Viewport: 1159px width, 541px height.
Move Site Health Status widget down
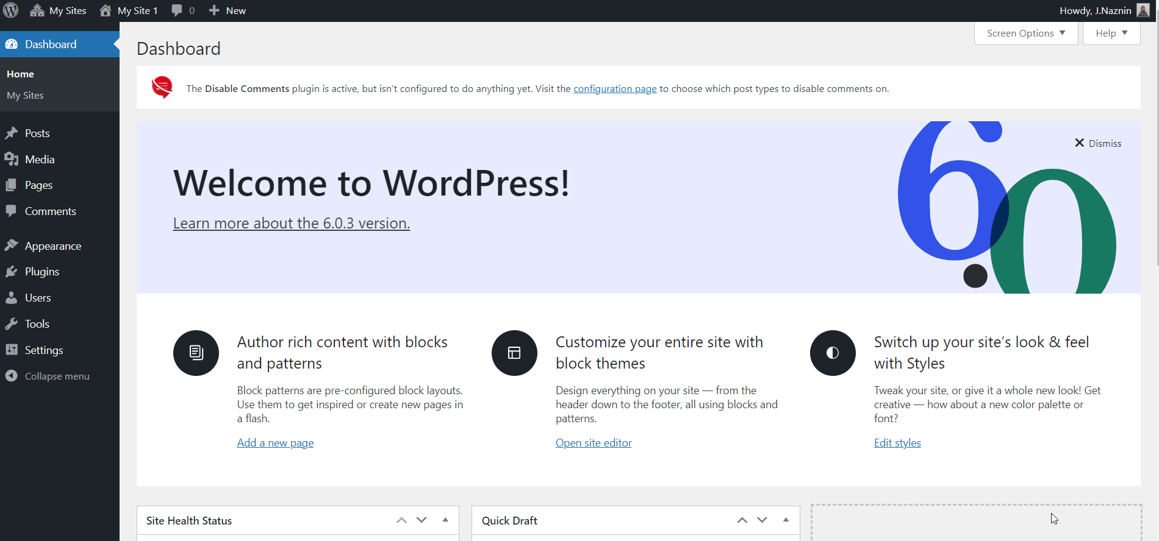422,520
